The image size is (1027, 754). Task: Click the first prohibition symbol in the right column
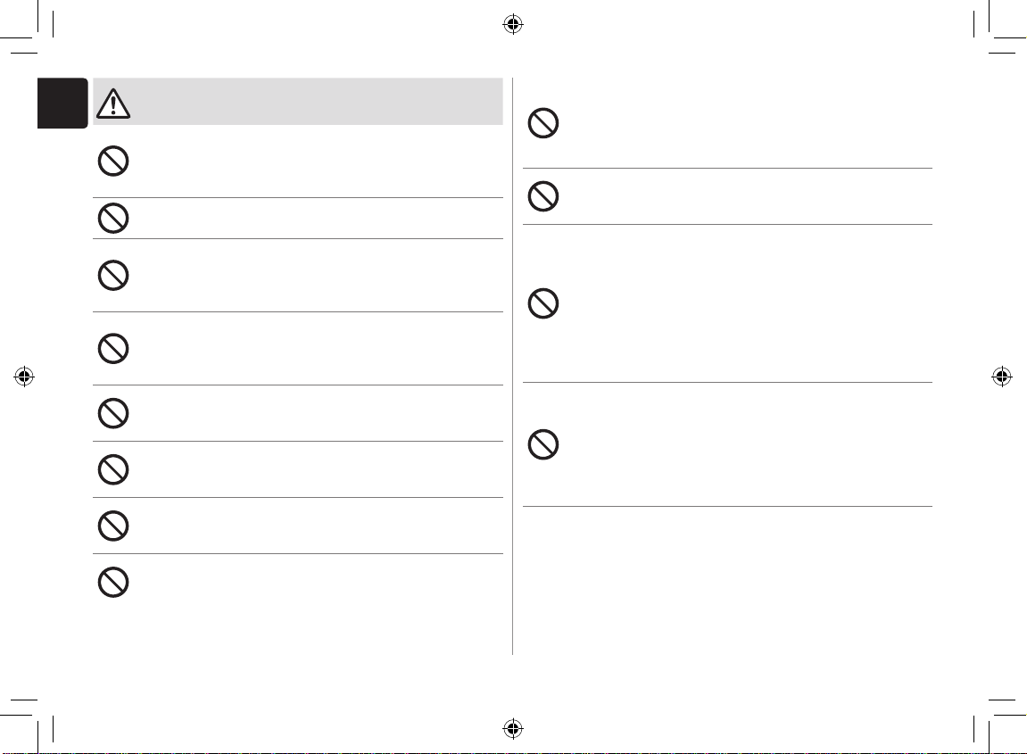(x=542, y=123)
